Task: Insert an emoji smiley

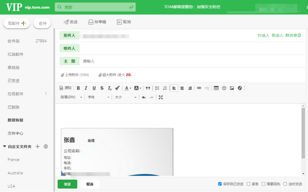Action: click(224, 88)
